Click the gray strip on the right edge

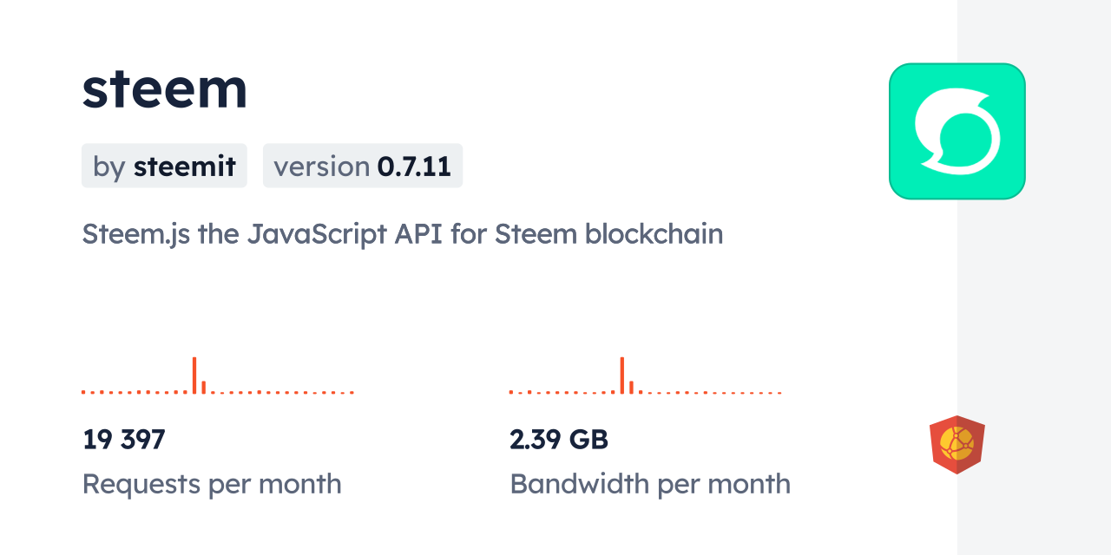coord(1034,277)
